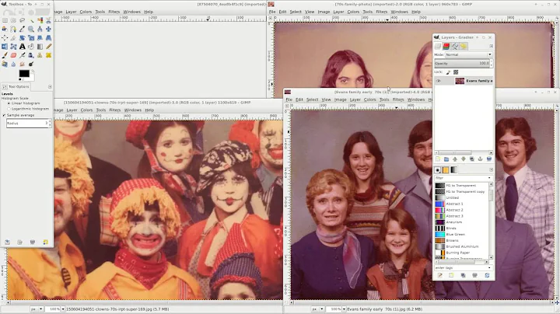The width and height of the screenshot is (560, 314).
Task: Open the Gradients dock tab configuration menu
Action: [491, 170]
